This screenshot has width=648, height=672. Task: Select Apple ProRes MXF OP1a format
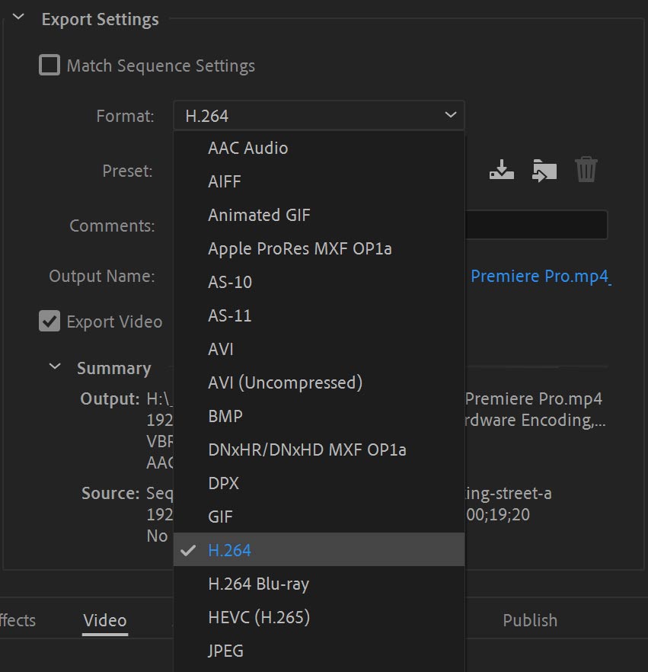[x=318, y=248]
